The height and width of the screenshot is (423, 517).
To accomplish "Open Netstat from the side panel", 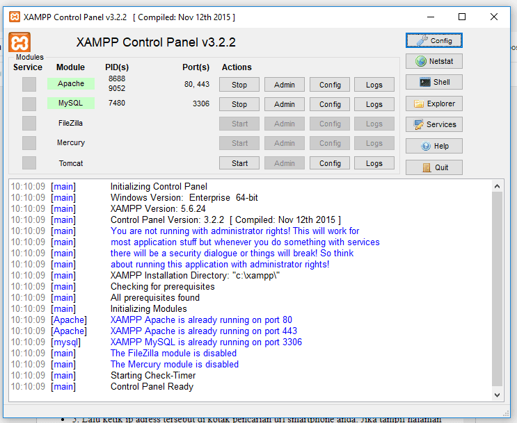I will coord(434,61).
